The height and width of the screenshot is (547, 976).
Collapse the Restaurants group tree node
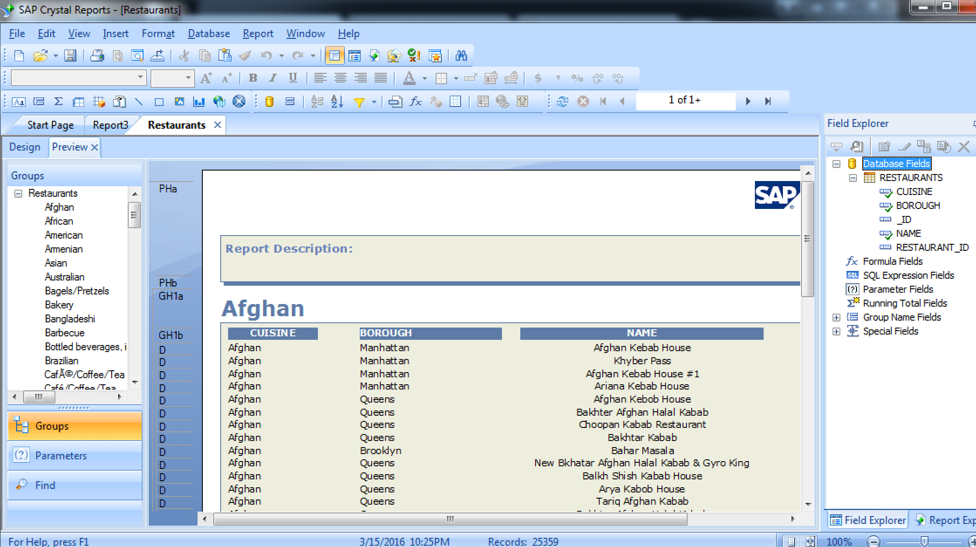tap(18, 193)
